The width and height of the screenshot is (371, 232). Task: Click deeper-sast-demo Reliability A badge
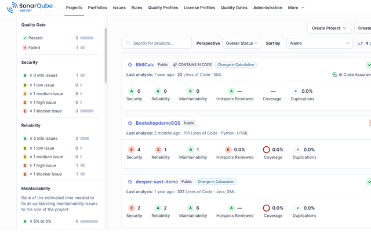pyautogui.click(x=158, y=208)
